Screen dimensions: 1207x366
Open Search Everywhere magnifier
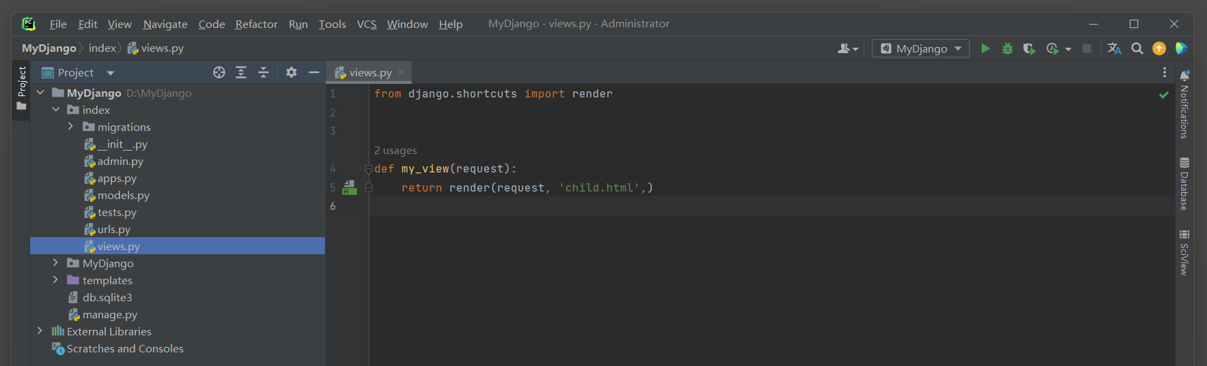[1137, 48]
